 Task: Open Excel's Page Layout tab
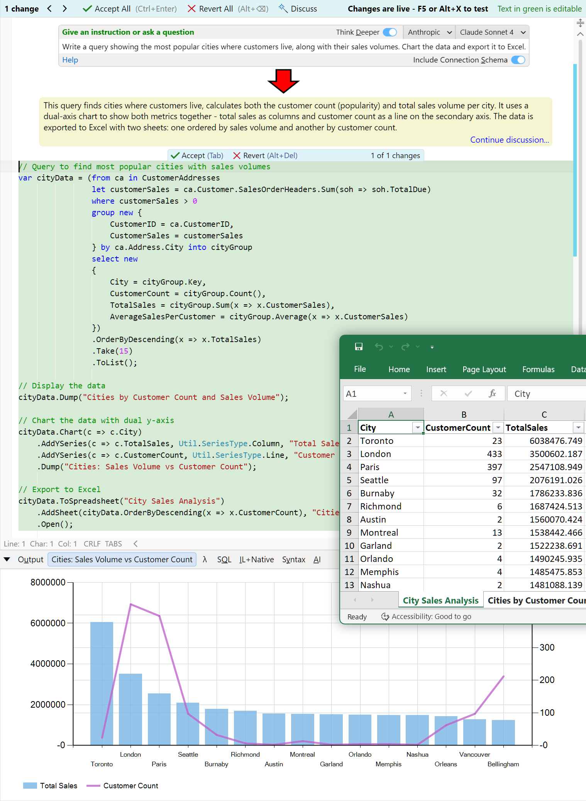pos(484,369)
